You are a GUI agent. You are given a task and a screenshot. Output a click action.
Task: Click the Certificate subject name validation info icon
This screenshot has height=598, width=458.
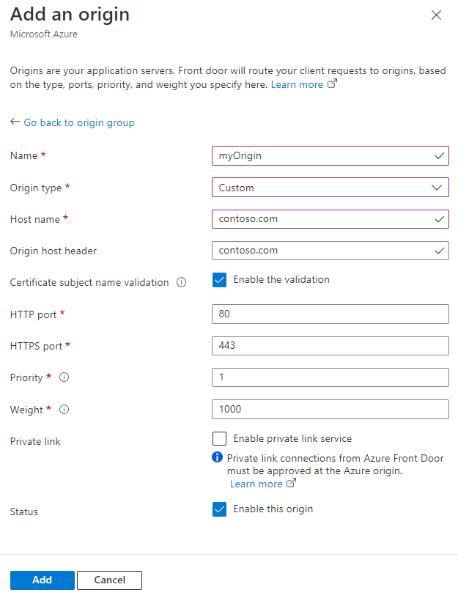click(181, 283)
